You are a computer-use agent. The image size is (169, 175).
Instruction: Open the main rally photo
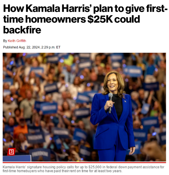84,107
